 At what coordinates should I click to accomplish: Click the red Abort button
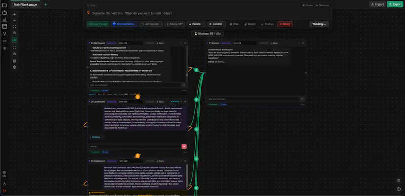(285, 24)
